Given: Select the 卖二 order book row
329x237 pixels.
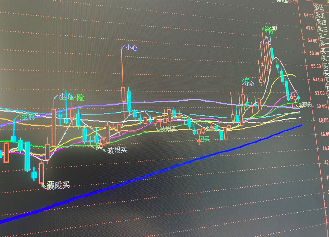Looking at the screenshot, I should point(323,36).
